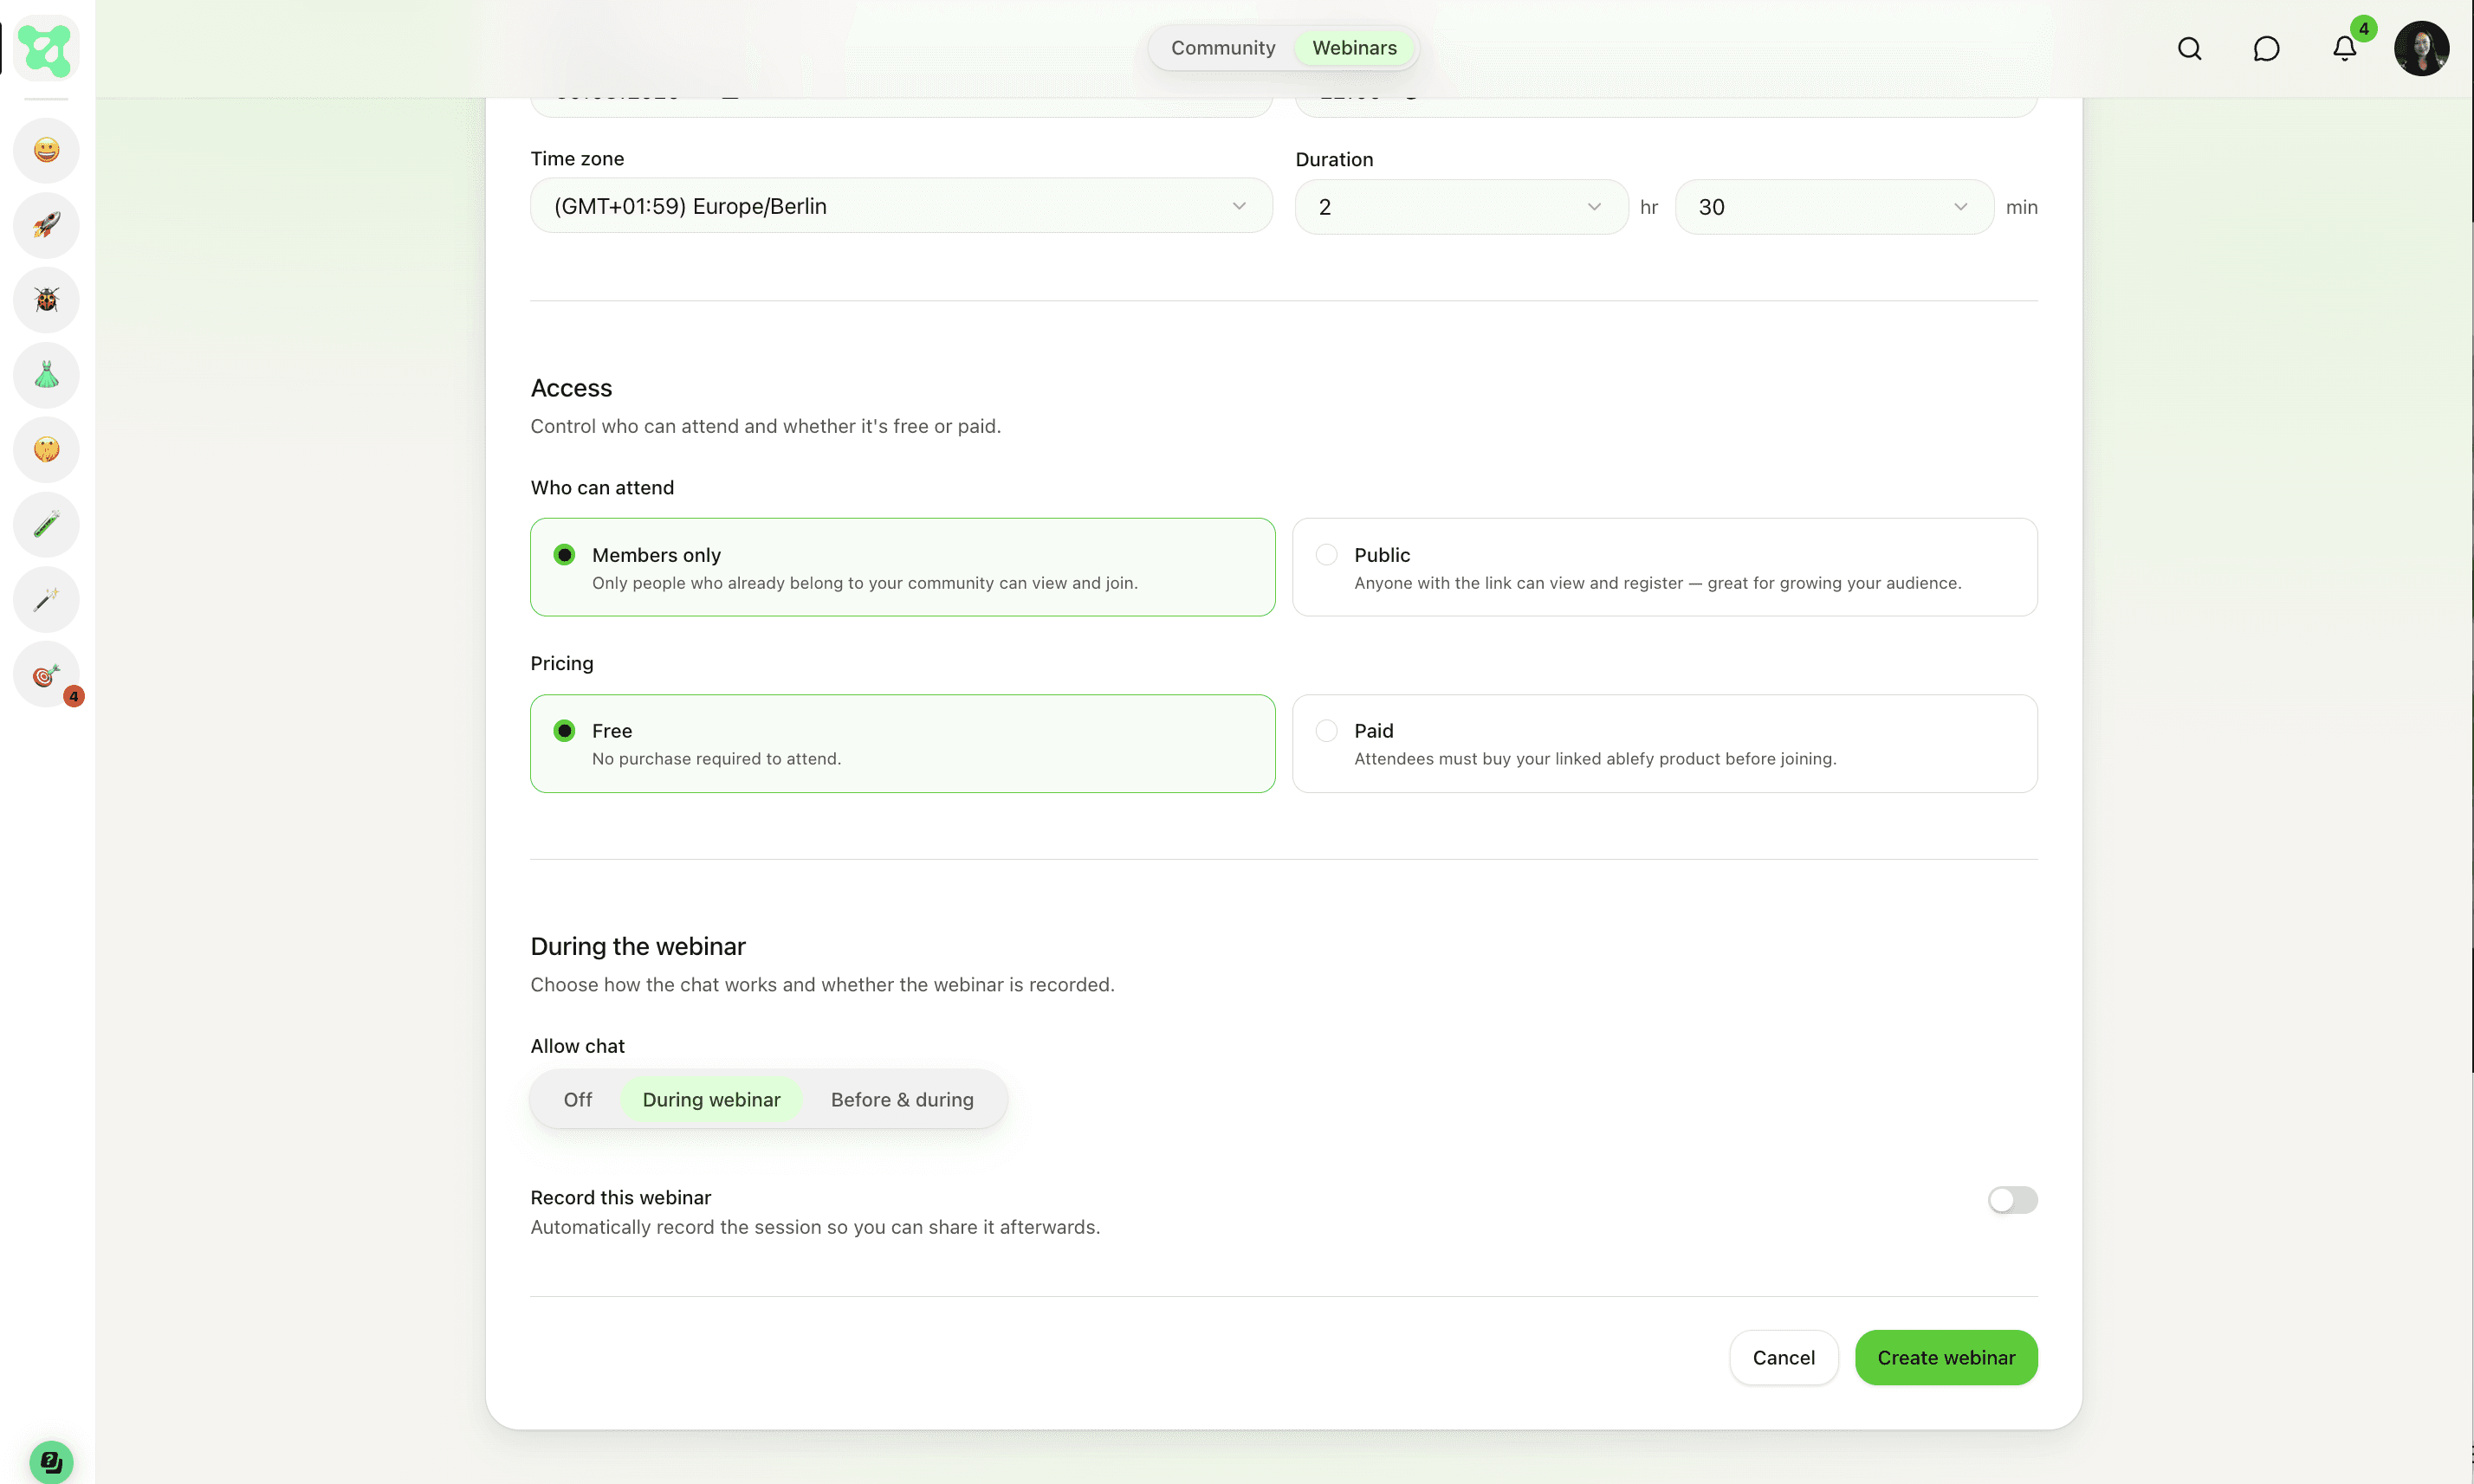This screenshot has height=1484, width=2474.
Task: Open the ladybug emoji community
Action: [x=46, y=300]
